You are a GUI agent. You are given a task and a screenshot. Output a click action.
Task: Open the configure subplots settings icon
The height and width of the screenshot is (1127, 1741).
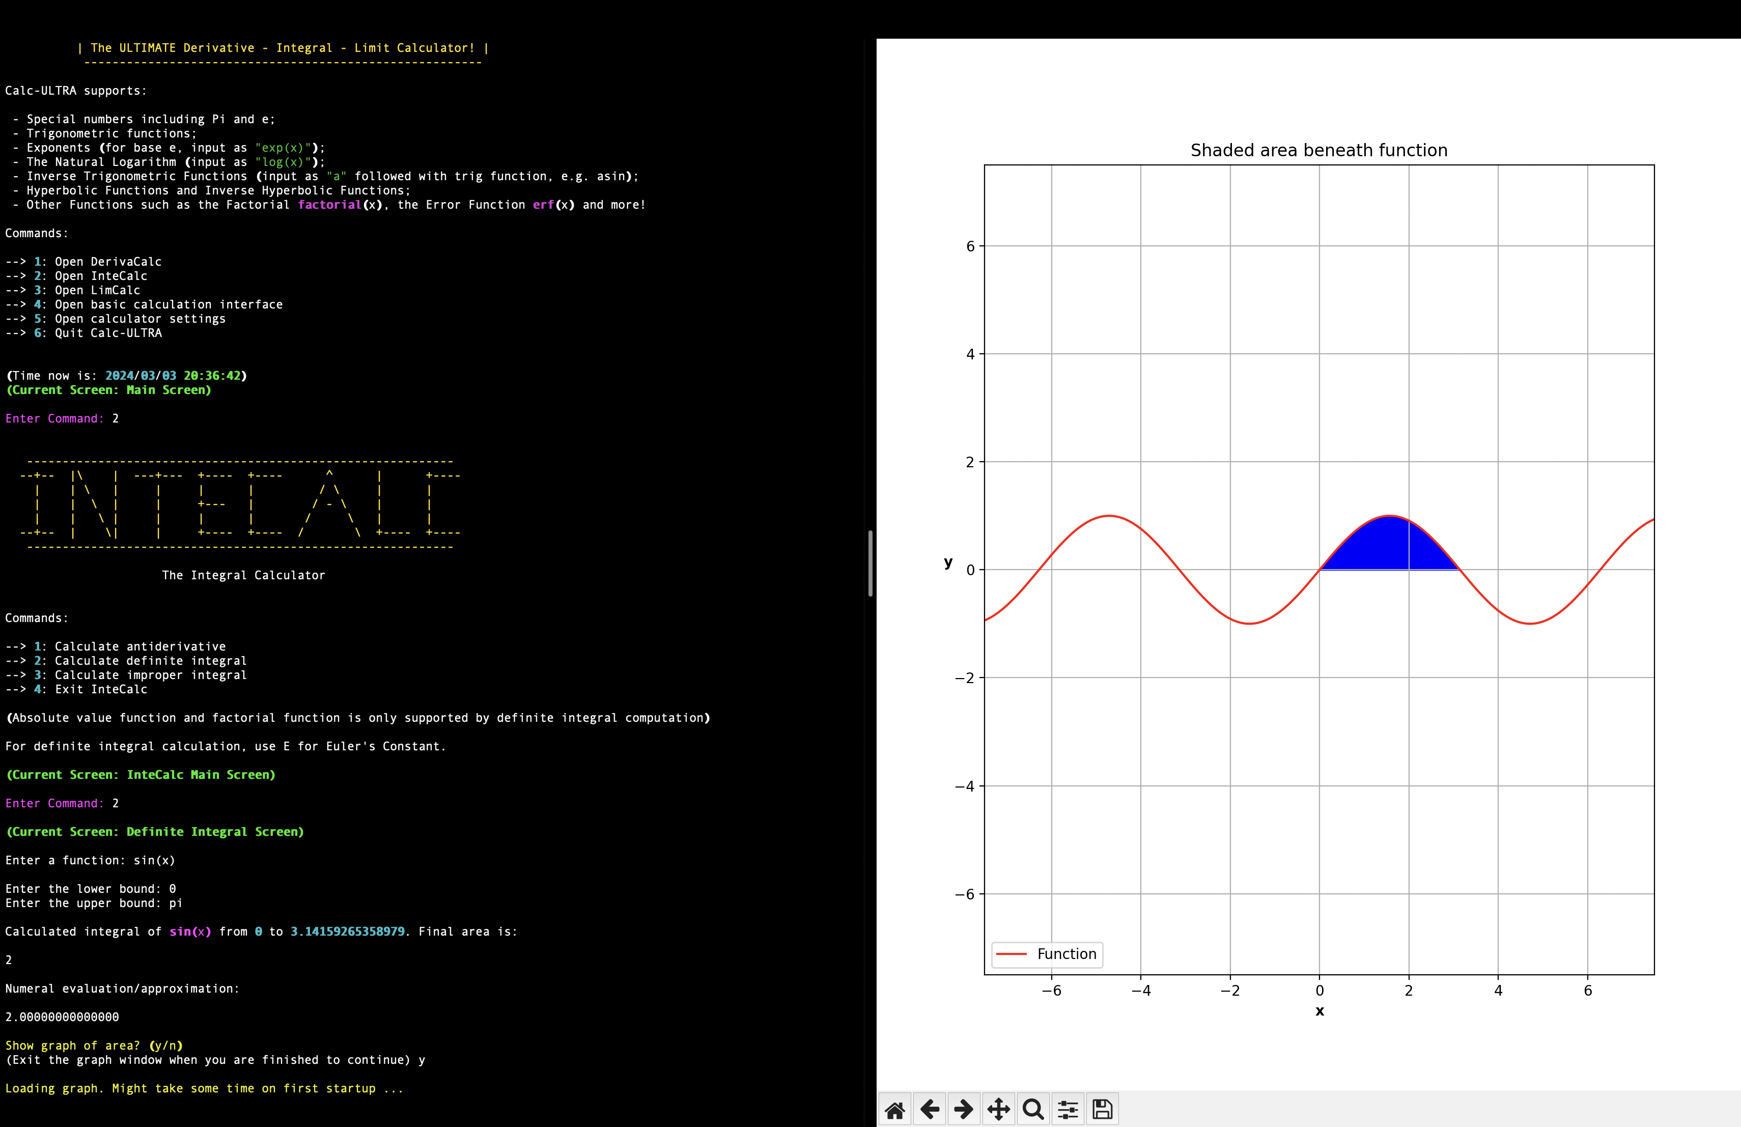pos(1068,1109)
